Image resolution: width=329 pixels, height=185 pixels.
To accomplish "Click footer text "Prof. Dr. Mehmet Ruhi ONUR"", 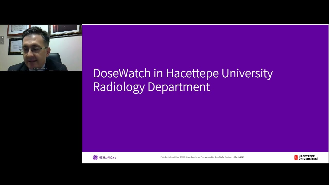I will (x=173, y=157).
